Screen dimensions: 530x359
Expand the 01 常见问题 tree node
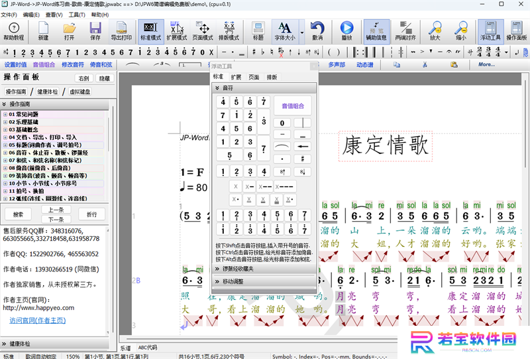pyautogui.click(x=5, y=115)
